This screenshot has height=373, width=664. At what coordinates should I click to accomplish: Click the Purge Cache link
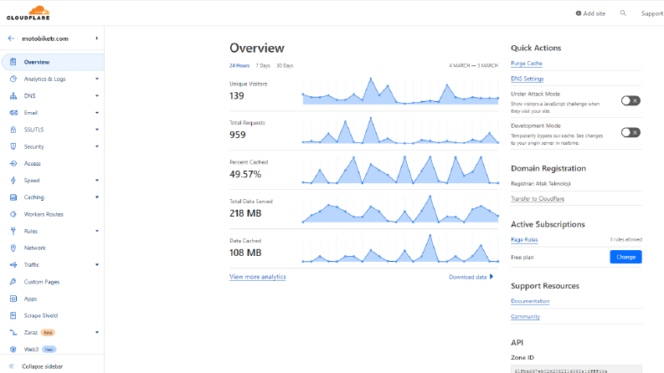pyautogui.click(x=527, y=63)
